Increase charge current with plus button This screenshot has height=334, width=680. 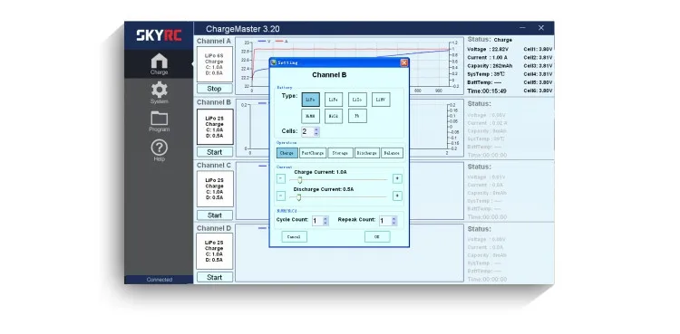click(x=397, y=178)
